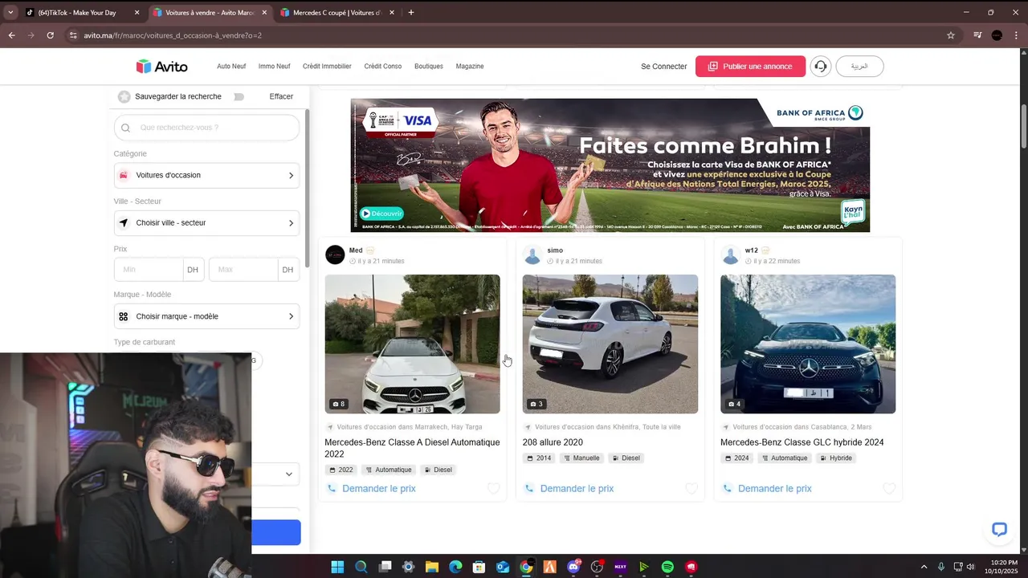The image size is (1028, 578).
Task: Open the media controls icon in toolbar
Action: pos(977,35)
